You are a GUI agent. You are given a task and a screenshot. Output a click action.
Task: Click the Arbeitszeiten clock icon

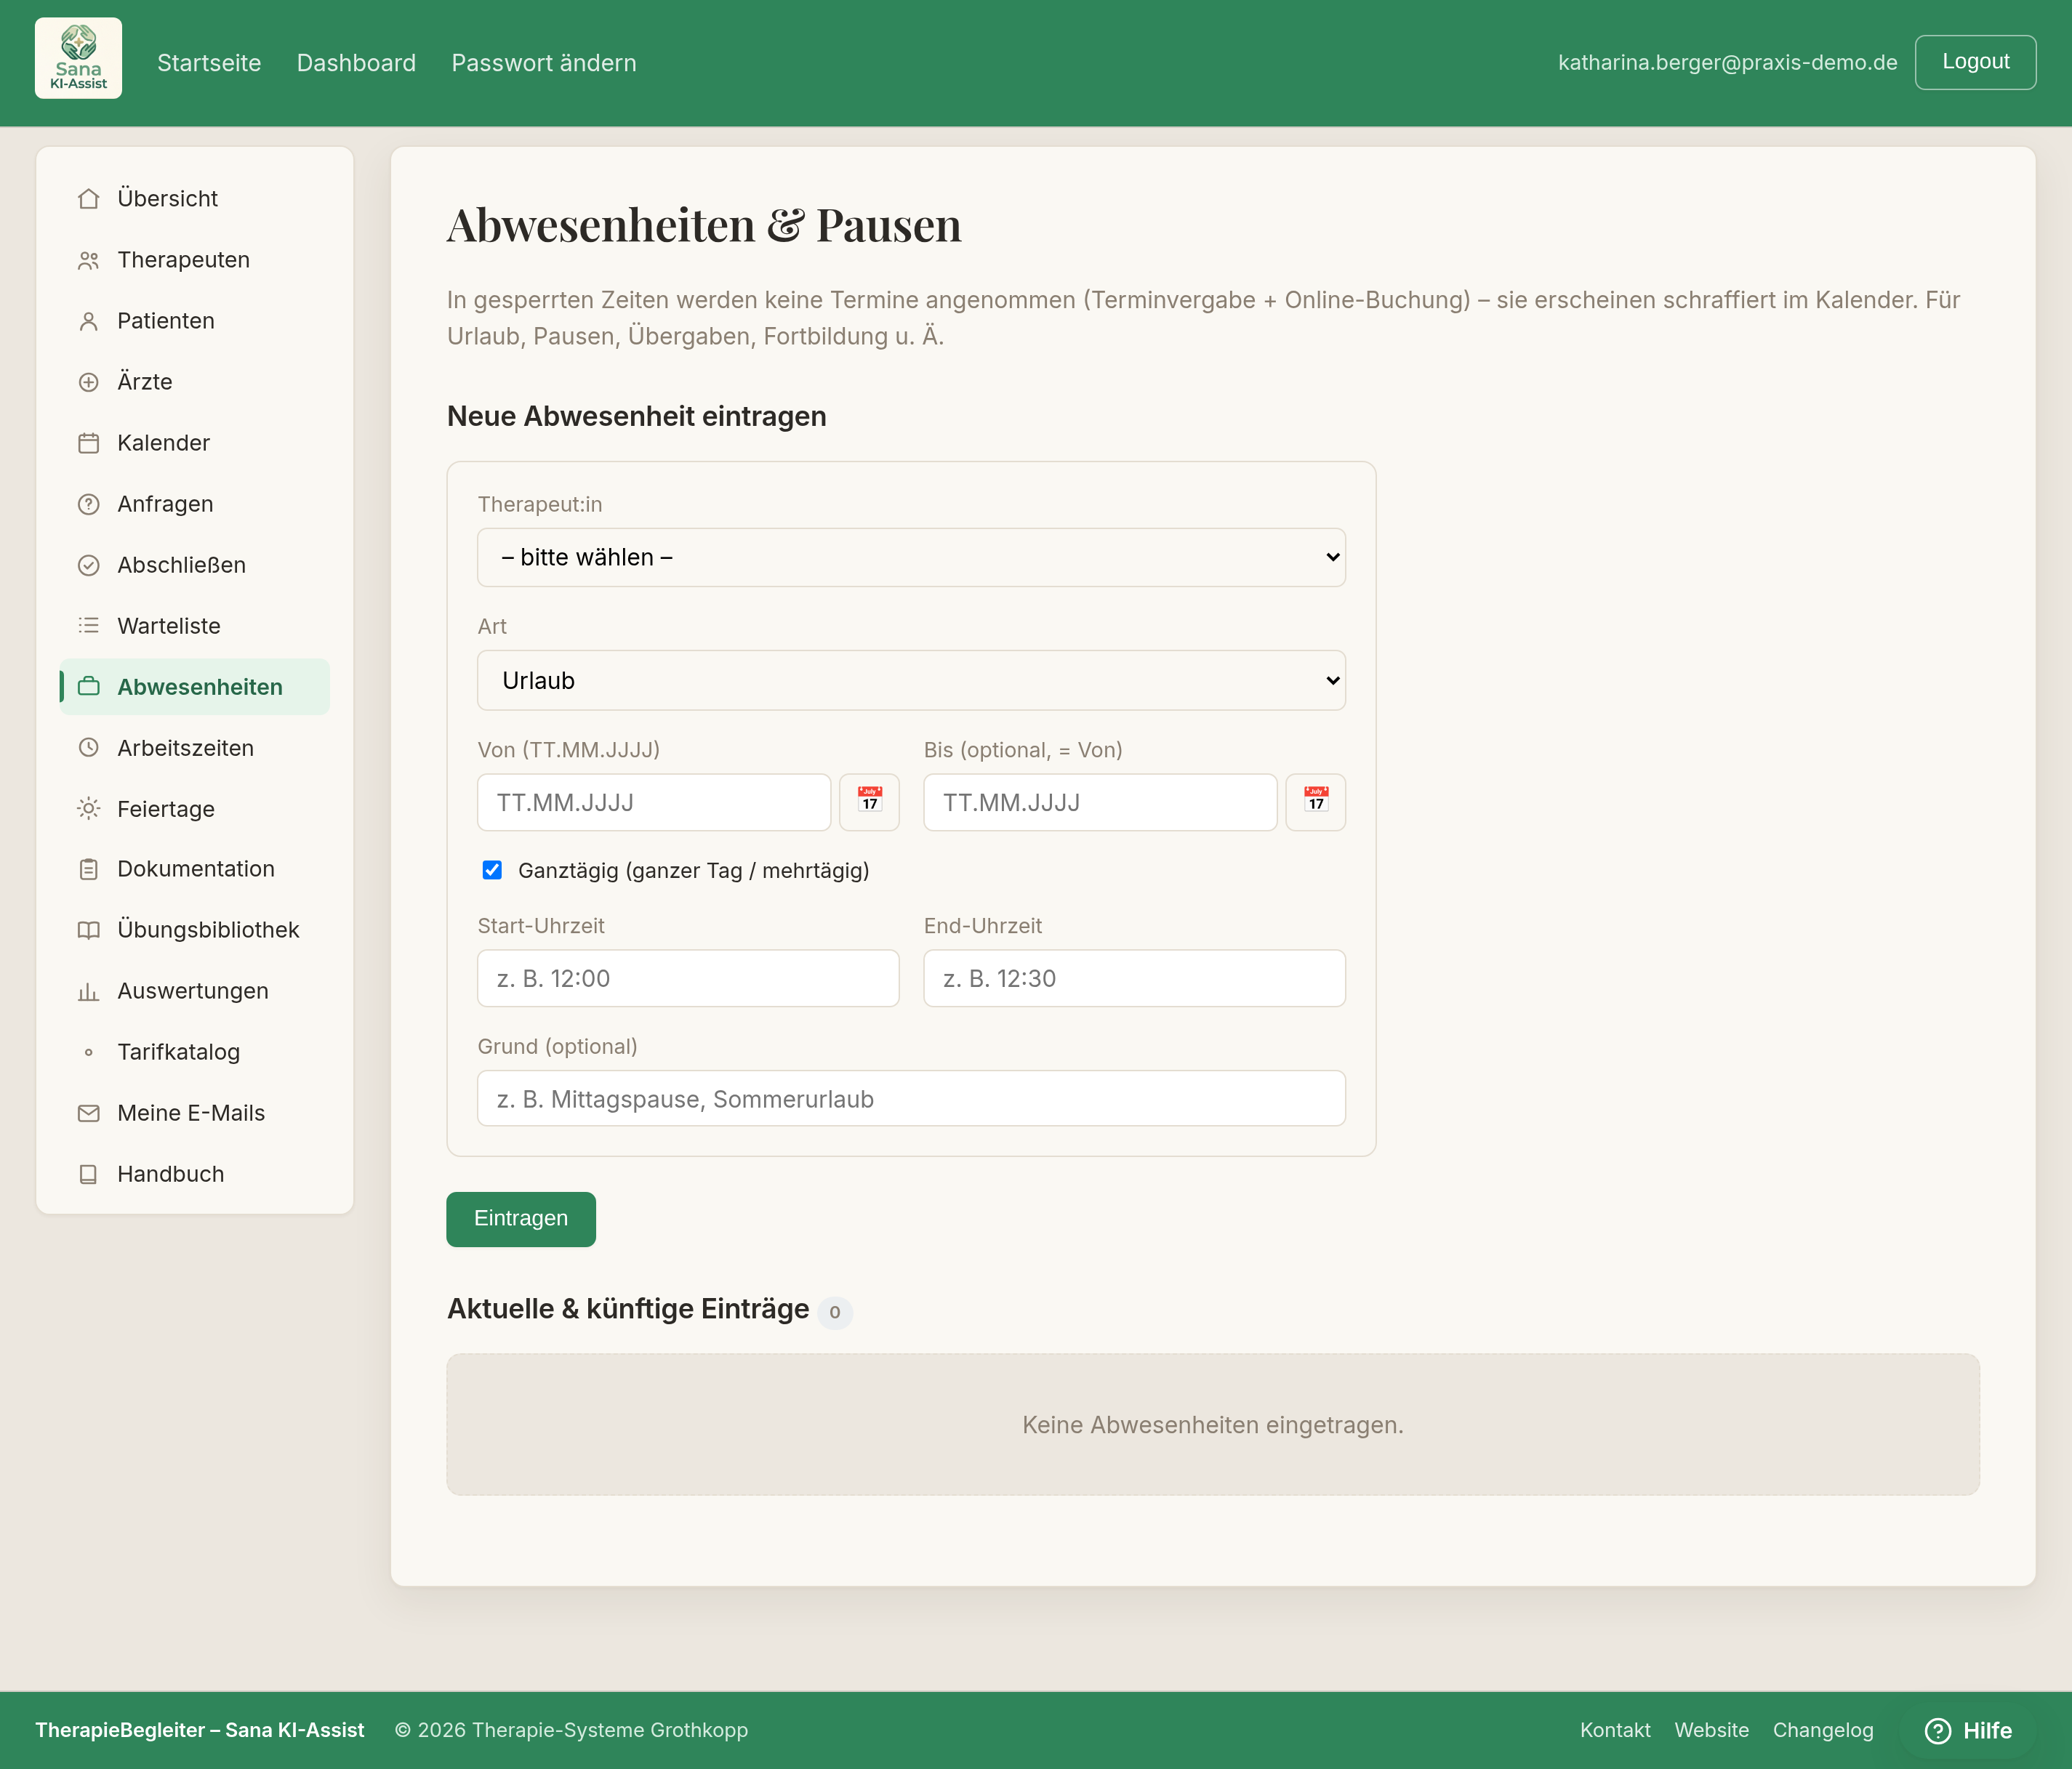89,748
